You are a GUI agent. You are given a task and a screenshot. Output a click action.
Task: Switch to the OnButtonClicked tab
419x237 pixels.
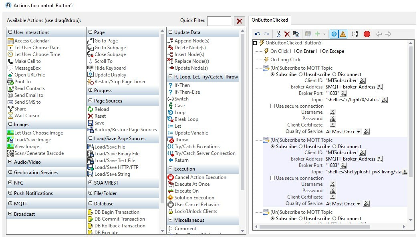click(x=270, y=20)
